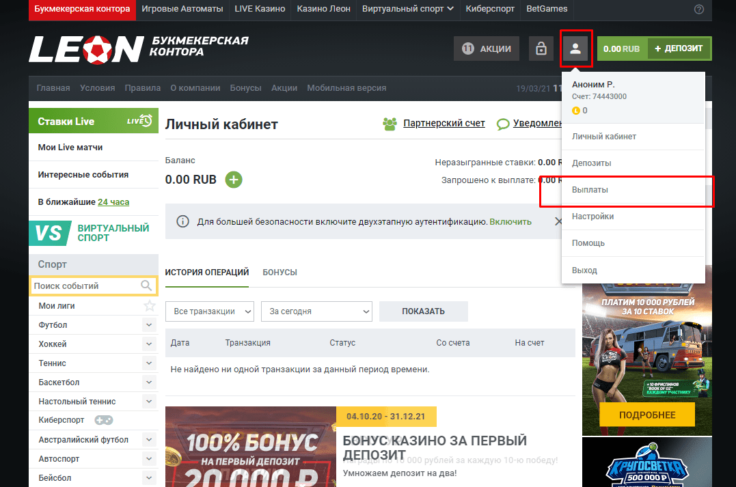The height and width of the screenshot is (487, 736).
Task: Open Мои Live матчи sidebar item
Action: [94, 148]
